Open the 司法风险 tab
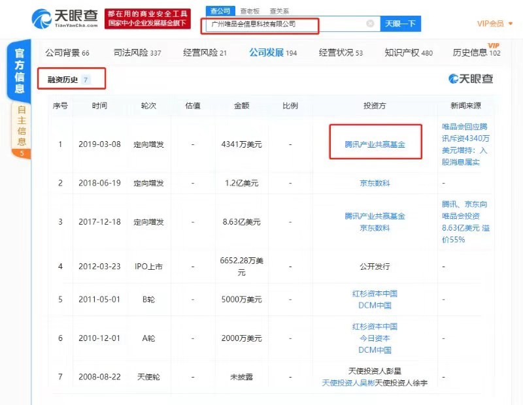Image resolution: width=523 pixels, height=405 pixels. click(137, 52)
